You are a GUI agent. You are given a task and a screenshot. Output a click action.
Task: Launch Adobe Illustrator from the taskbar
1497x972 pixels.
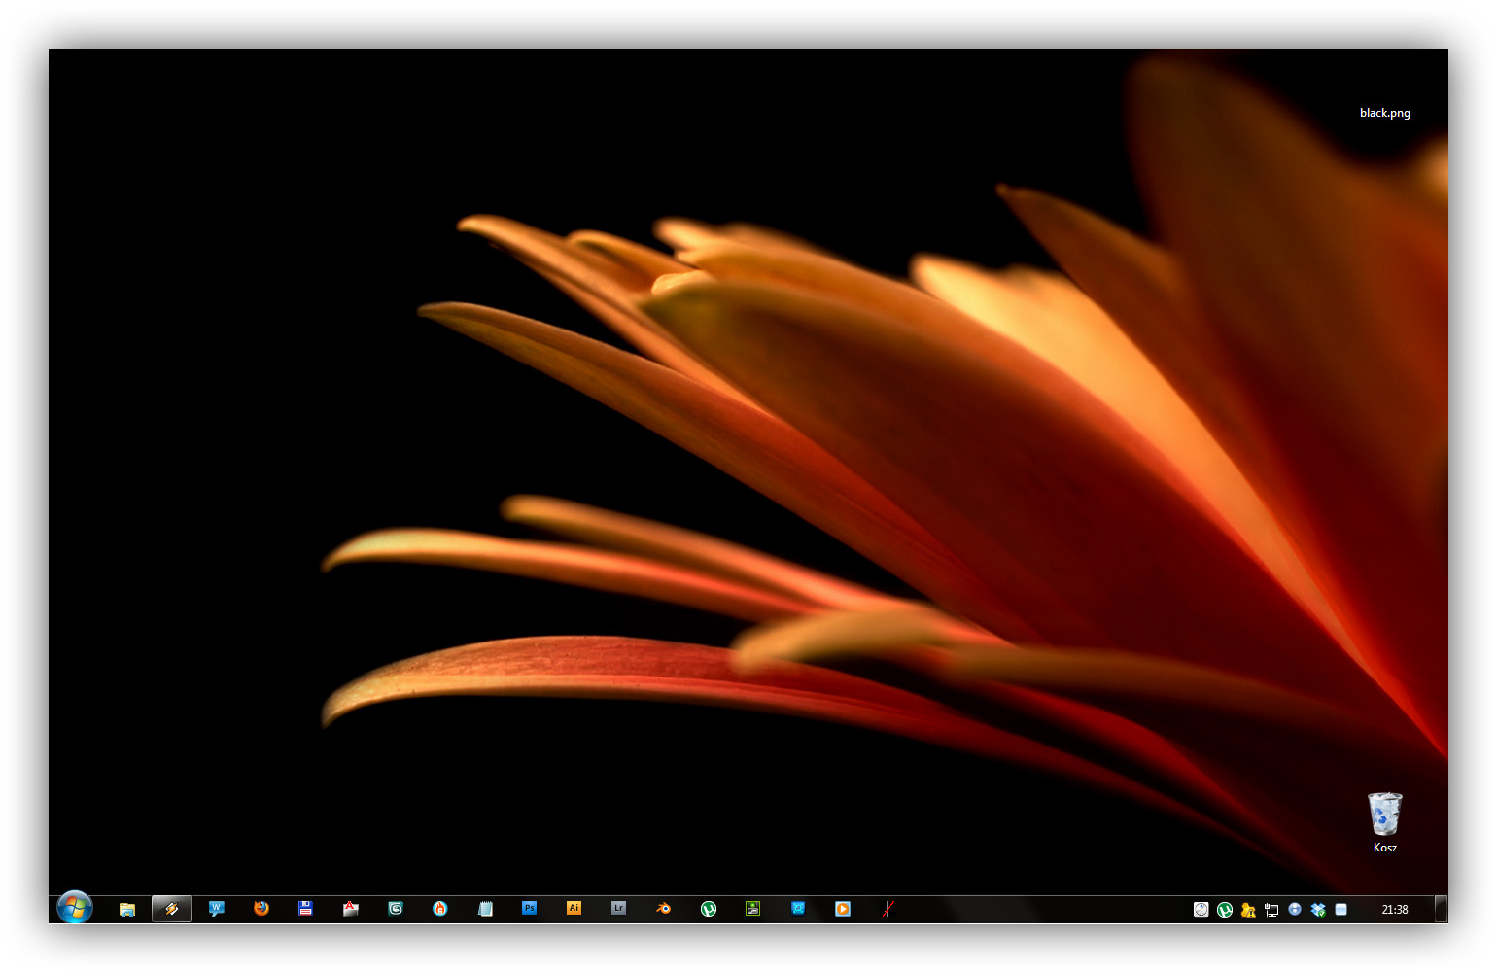click(574, 909)
